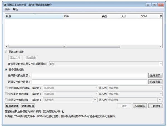This screenshot has height=127, width=167.
Task: Click the 选择要转换的目录 input field
Action: pyautogui.click(x=89, y=75)
